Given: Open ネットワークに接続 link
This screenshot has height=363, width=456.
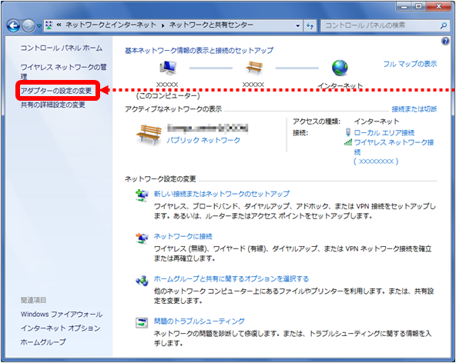Looking at the screenshot, I should (x=183, y=236).
